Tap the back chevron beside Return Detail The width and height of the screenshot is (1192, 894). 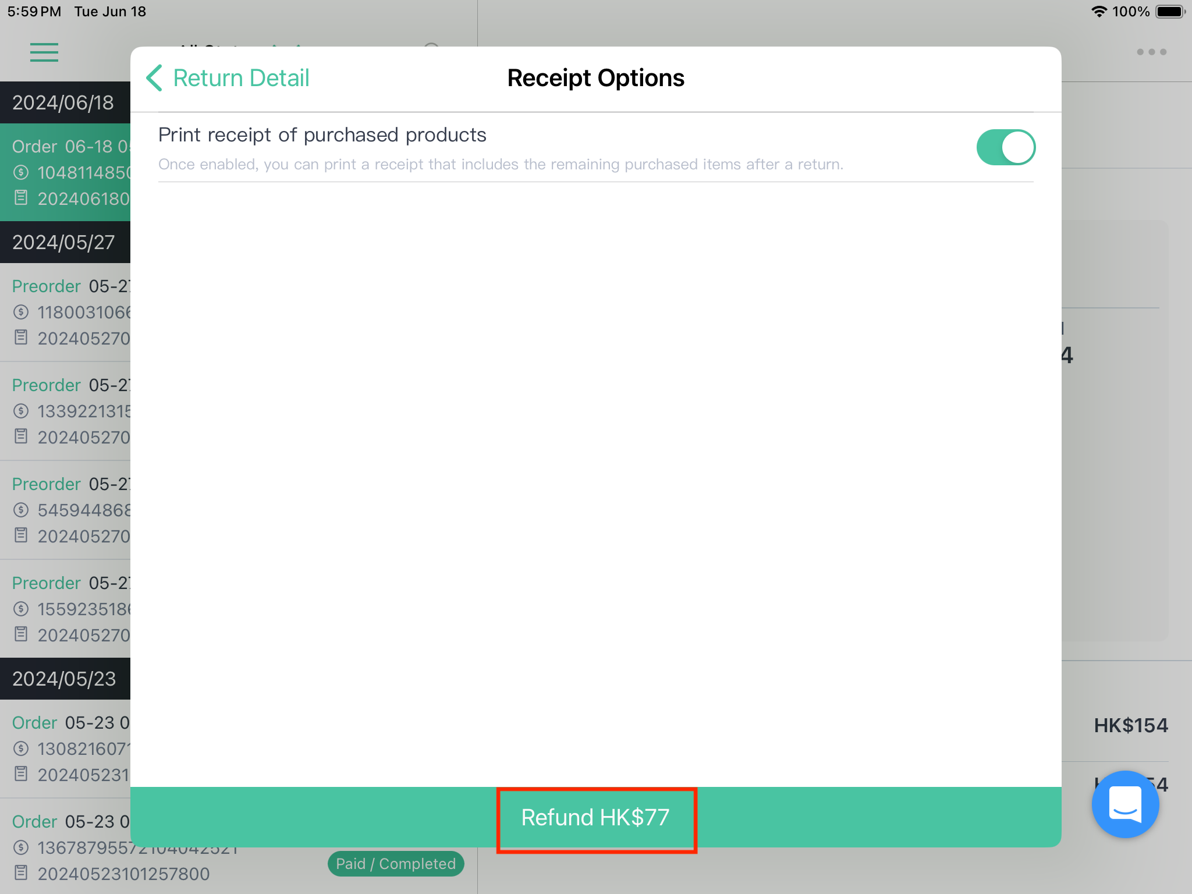pos(154,78)
